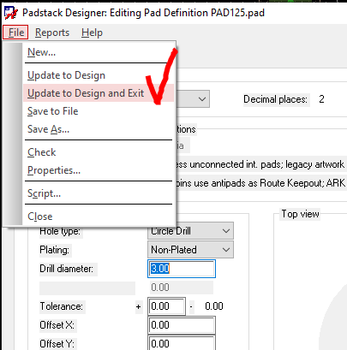Open the Reports menu
347x350 pixels.
pyautogui.click(x=52, y=33)
